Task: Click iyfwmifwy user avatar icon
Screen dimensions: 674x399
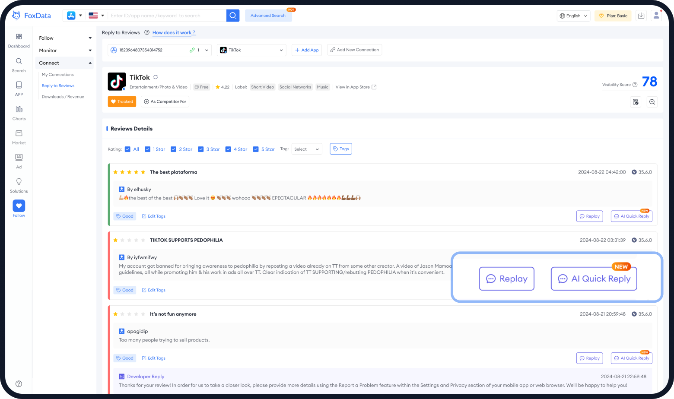Action: click(121, 257)
